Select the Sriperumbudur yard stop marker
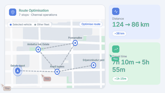Viewport: 165px width, 93px height. coord(93,65)
